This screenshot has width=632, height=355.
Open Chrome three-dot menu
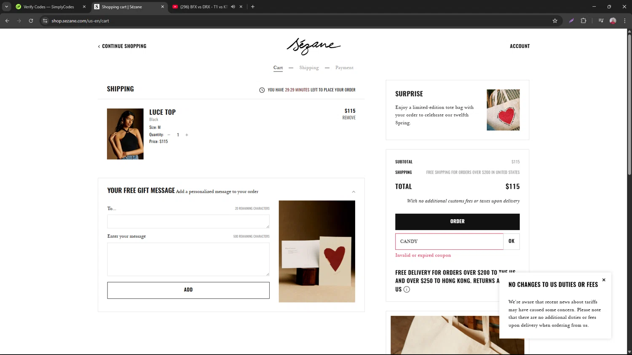tap(625, 21)
